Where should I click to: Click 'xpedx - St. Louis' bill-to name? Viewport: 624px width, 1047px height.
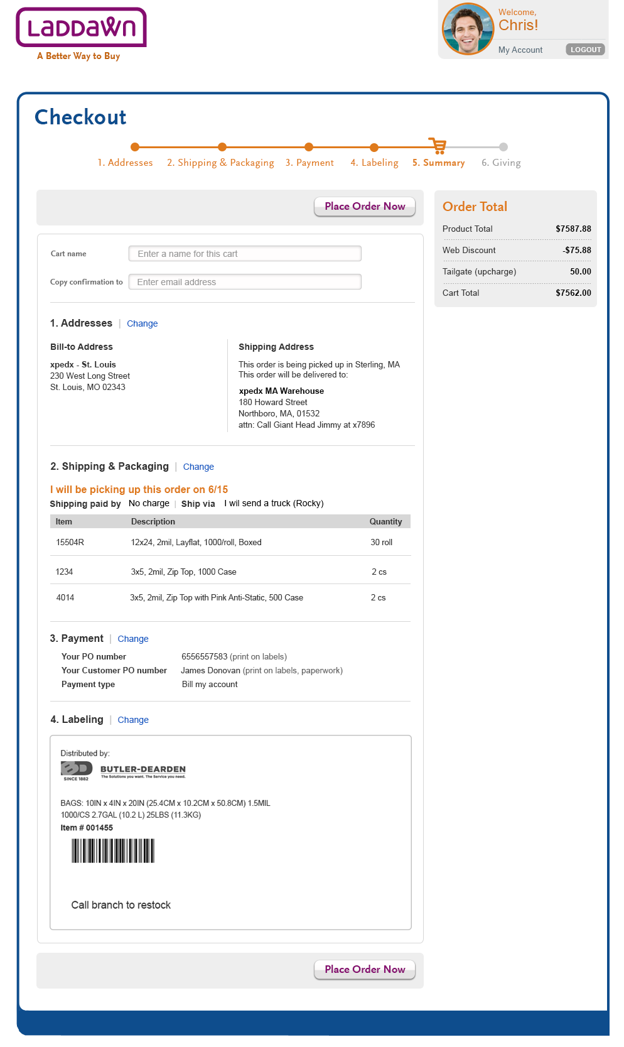coord(83,364)
